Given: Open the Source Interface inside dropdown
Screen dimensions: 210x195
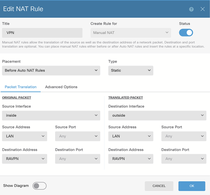Looking at the screenshot, I should (x=51, y=115).
